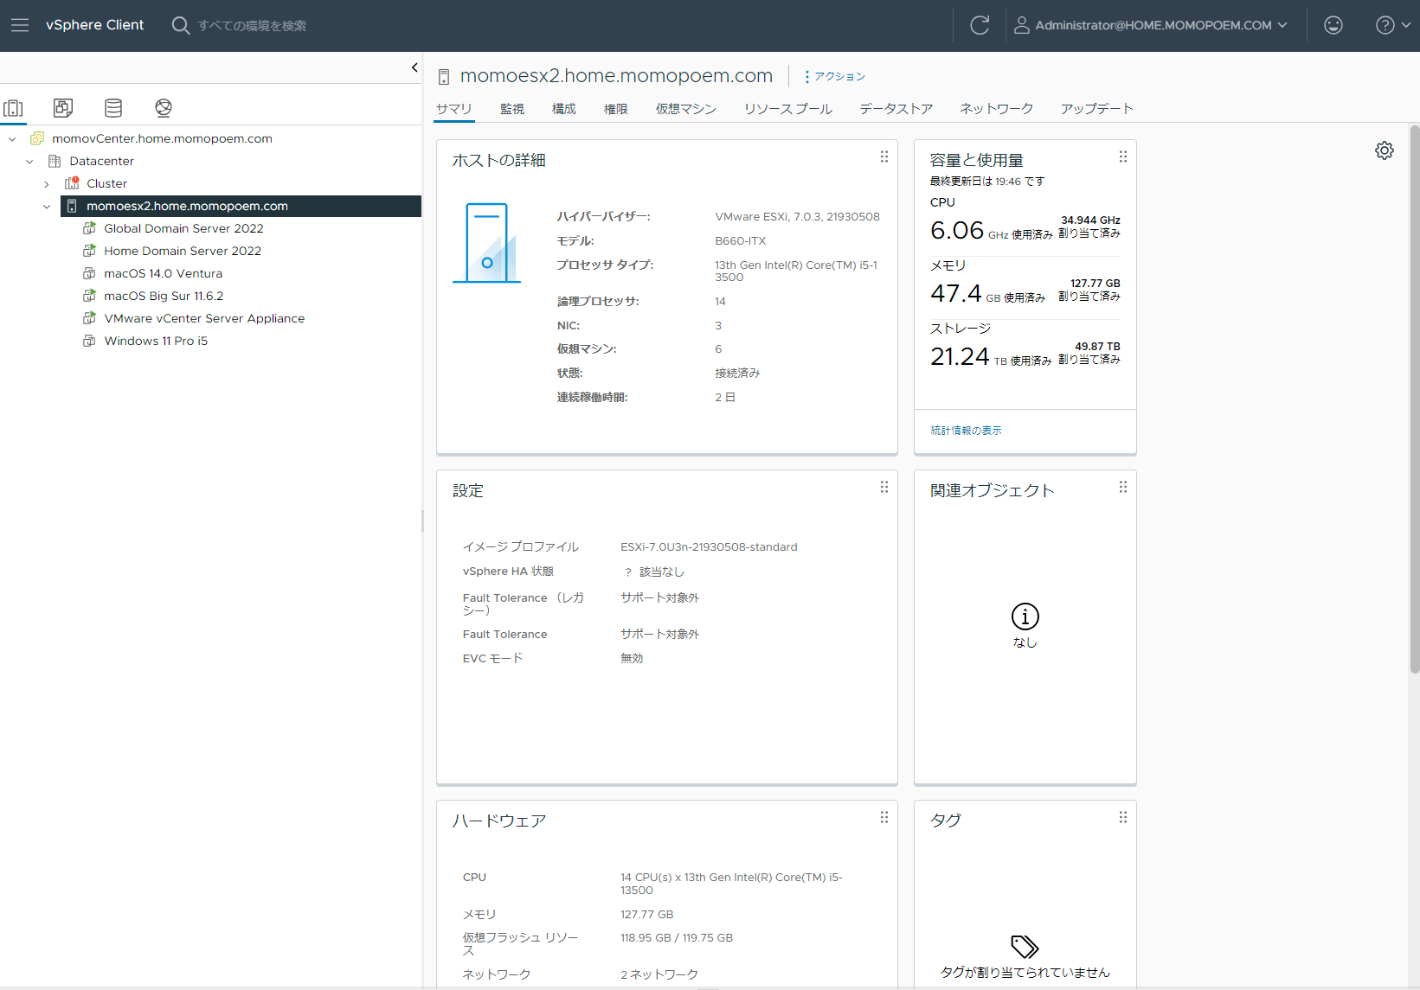Click the 統計情報の表示 link
Screen dimensions: 1420x990
(x=966, y=431)
